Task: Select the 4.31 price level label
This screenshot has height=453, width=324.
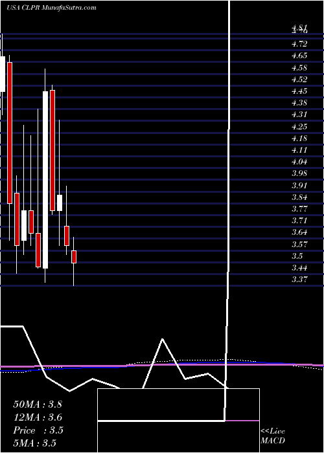Action: point(299,115)
